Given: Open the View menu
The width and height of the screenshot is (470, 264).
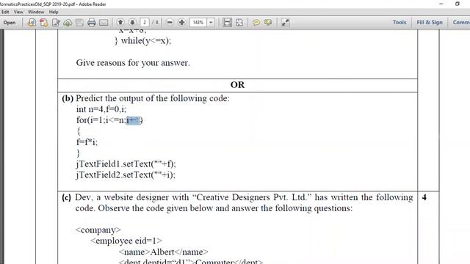Looking at the screenshot, I should coord(18,12).
